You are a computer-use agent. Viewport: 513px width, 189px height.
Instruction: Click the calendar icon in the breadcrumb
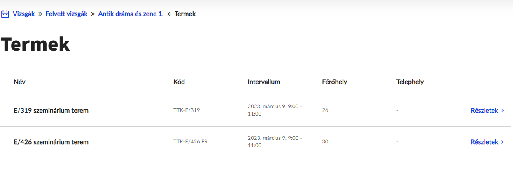point(5,14)
